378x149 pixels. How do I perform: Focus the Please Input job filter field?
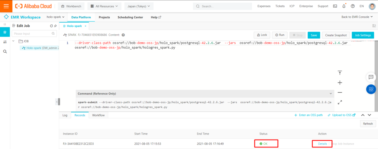point(34,33)
